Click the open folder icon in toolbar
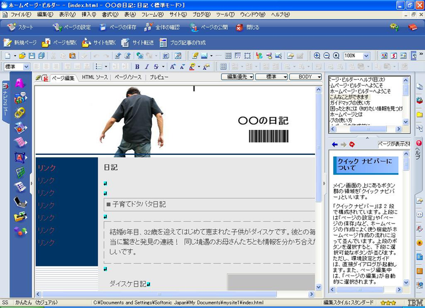 (22, 56)
